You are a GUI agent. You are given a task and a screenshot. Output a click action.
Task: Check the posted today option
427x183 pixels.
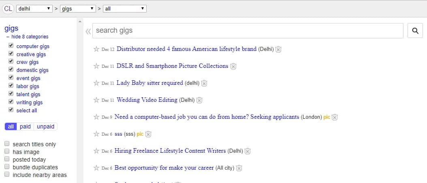tap(7, 159)
